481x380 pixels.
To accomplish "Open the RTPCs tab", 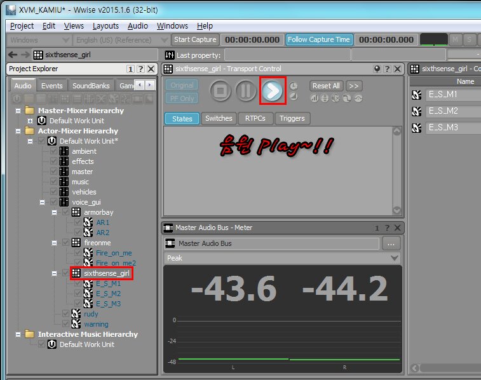I will click(x=255, y=118).
